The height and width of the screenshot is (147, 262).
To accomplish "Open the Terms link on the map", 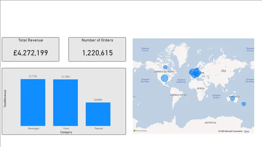I will [x=246, y=131].
